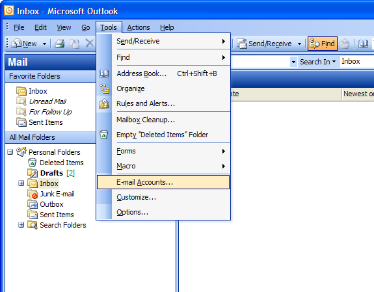The height and width of the screenshot is (292, 374).
Task: Open the Edit menu
Action: coord(40,27)
